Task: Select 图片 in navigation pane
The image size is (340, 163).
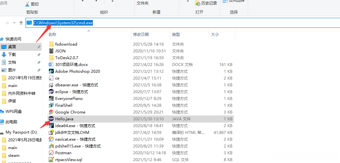Action: tap(12, 70)
